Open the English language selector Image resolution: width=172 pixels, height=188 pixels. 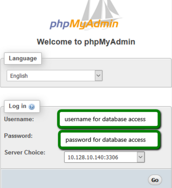point(55,76)
